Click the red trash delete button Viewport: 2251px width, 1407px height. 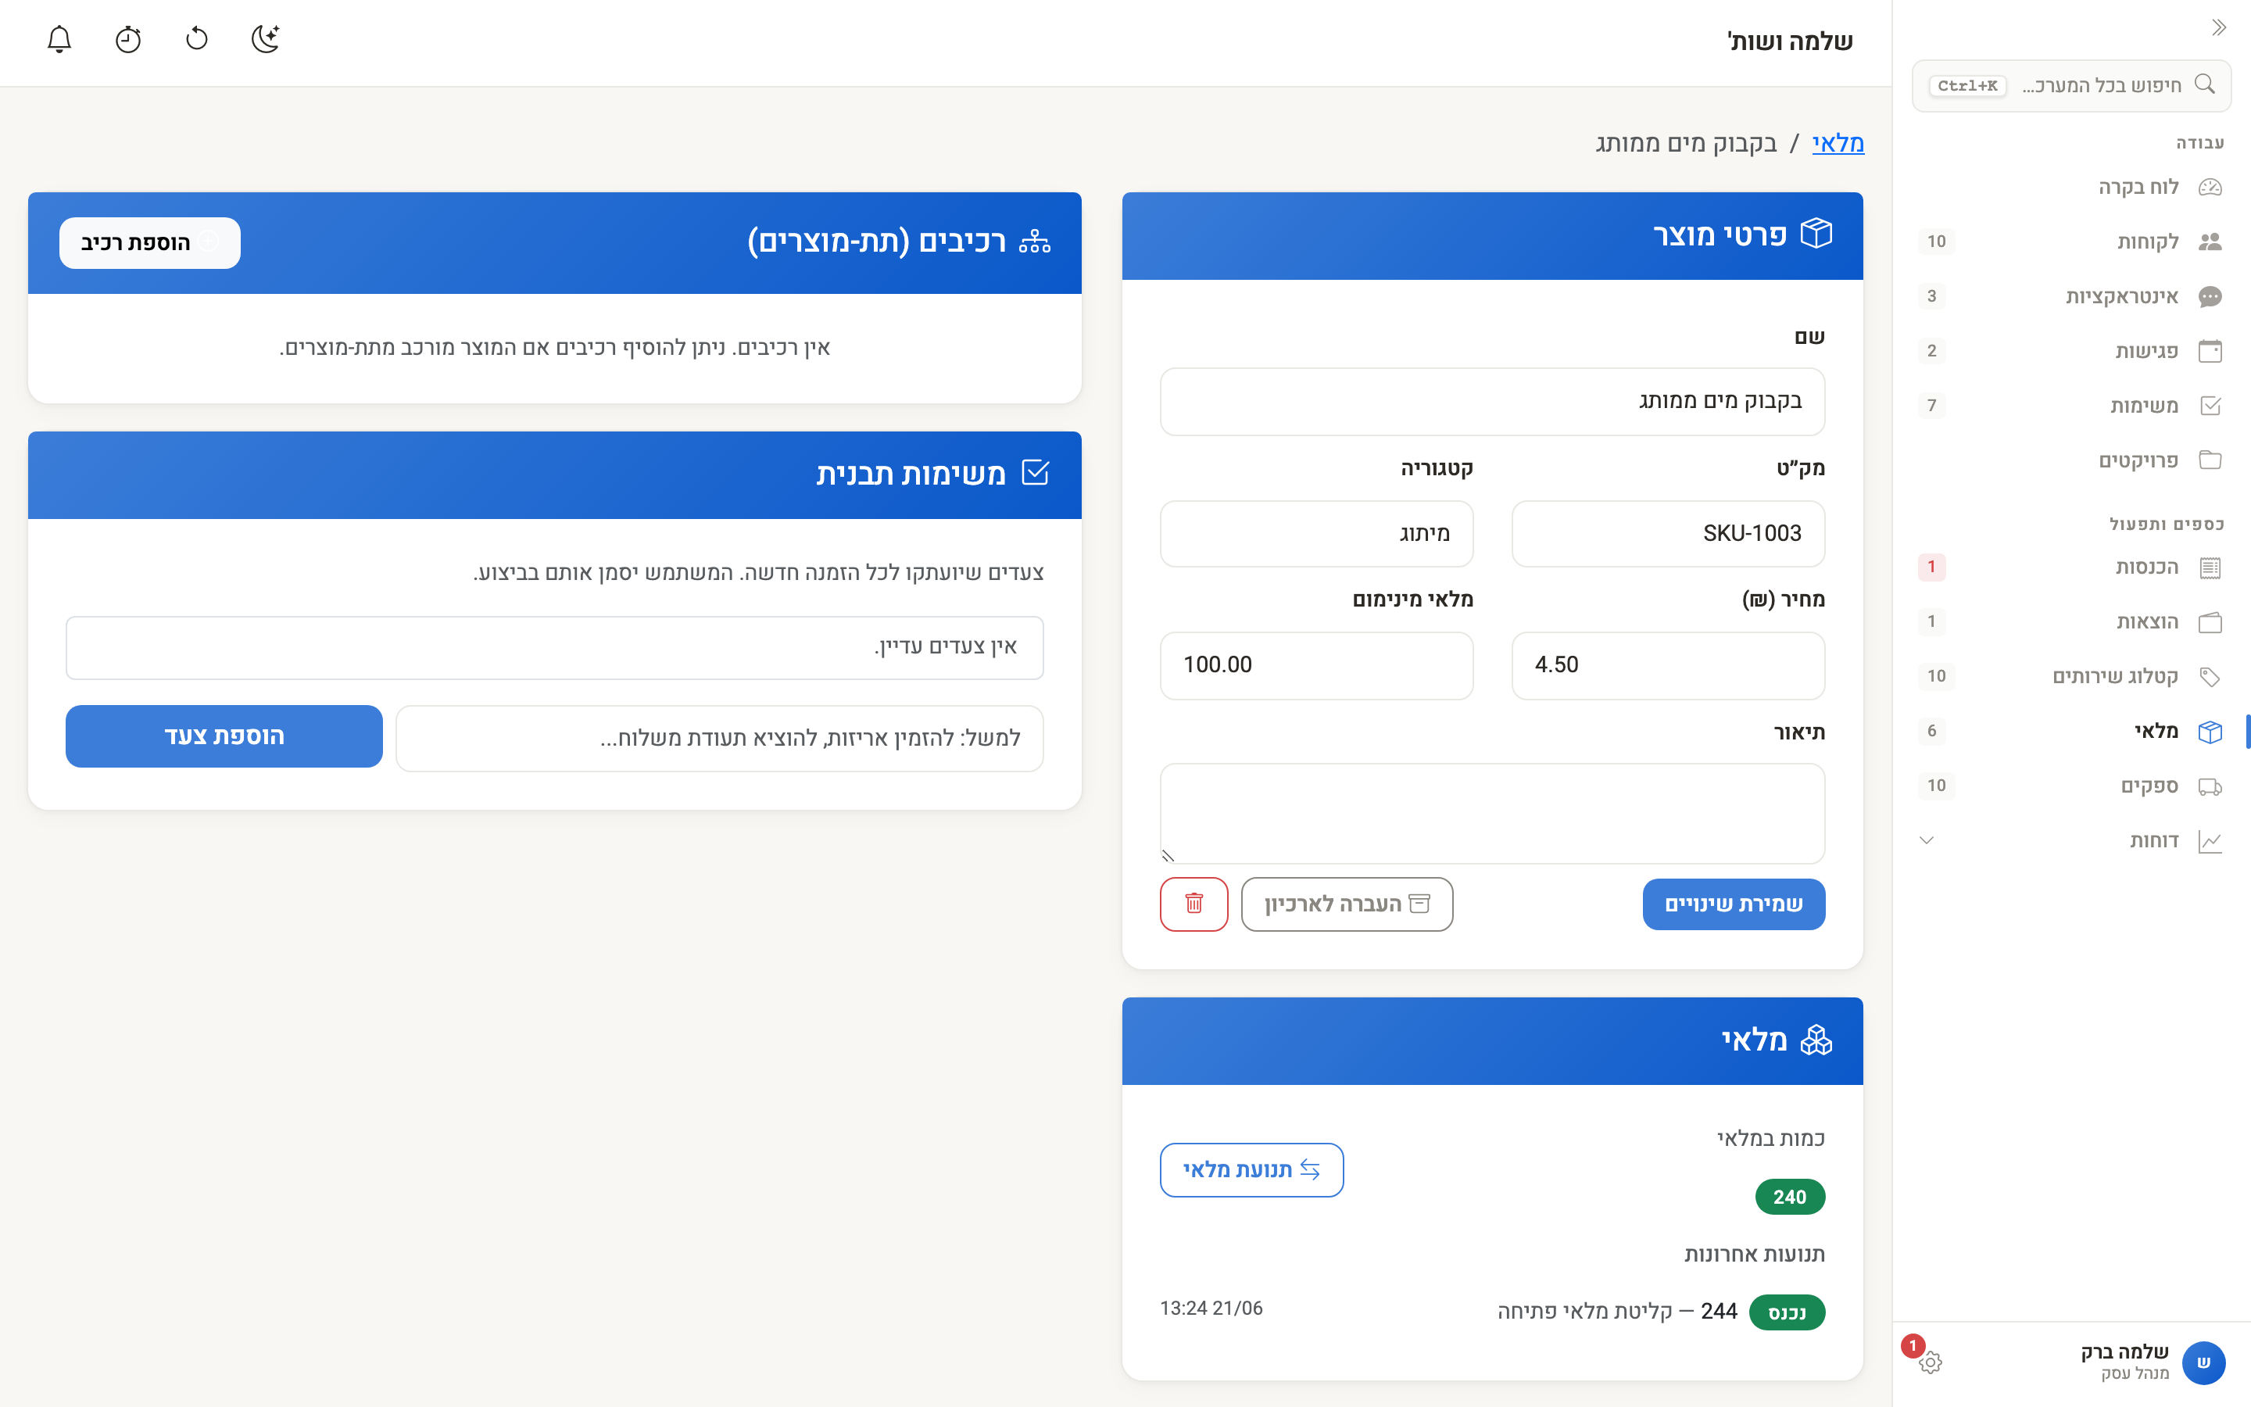tap(1194, 904)
